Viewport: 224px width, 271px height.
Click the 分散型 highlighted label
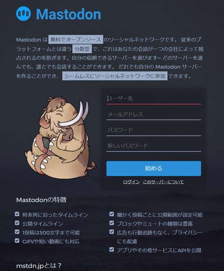click(x=82, y=49)
